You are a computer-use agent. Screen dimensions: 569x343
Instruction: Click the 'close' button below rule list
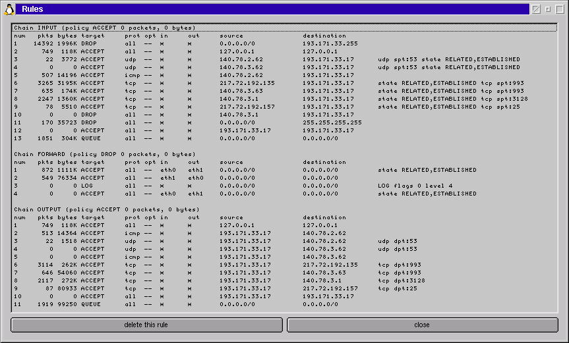pyautogui.click(x=423, y=325)
